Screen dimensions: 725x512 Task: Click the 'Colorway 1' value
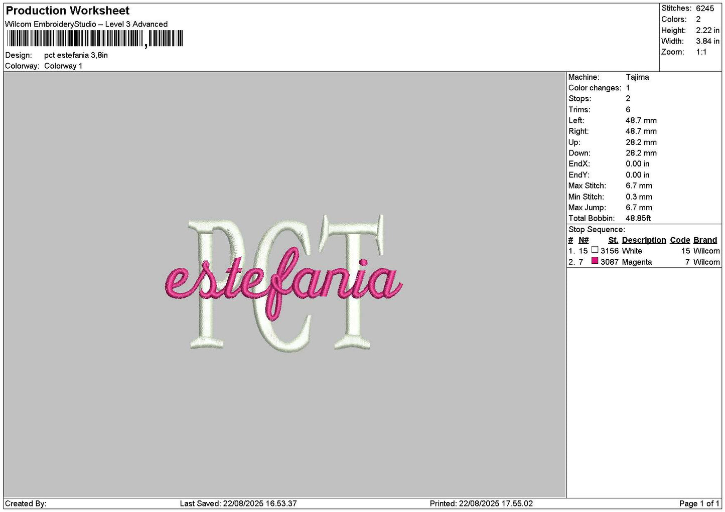63,66
